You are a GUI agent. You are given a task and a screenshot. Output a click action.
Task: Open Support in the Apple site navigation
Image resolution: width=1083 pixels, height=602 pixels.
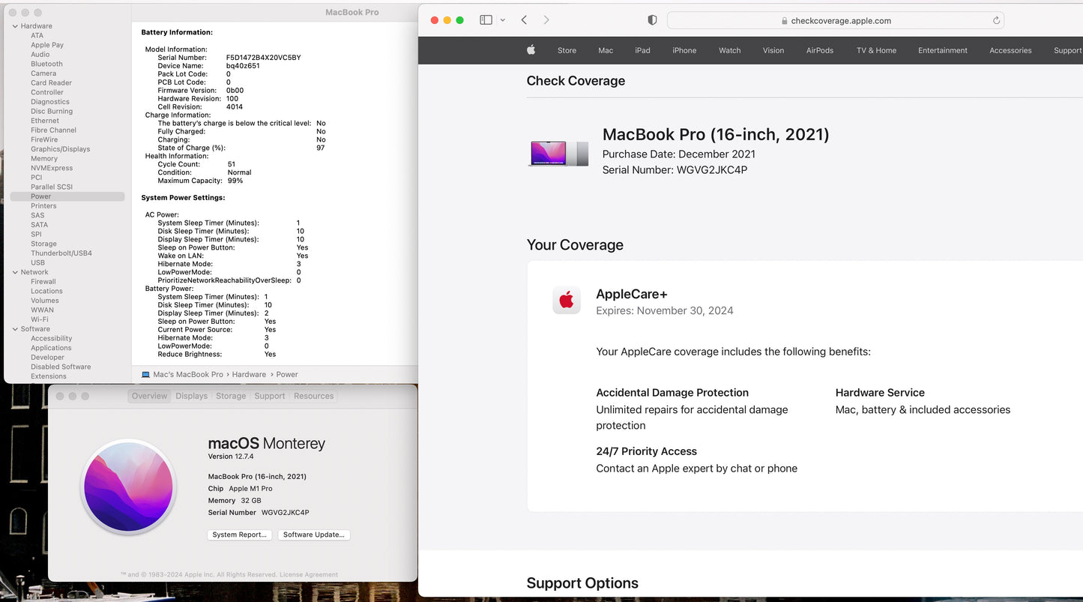(x=1067, y=50)
